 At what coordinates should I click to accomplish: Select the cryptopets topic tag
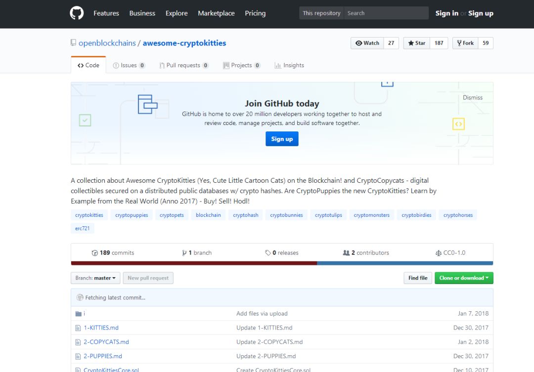(172, 215)
